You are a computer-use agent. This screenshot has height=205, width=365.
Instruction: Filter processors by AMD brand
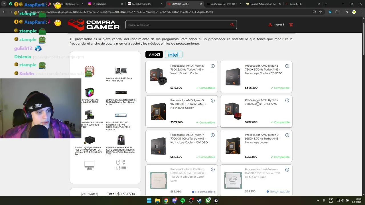(x=154, y=54)
